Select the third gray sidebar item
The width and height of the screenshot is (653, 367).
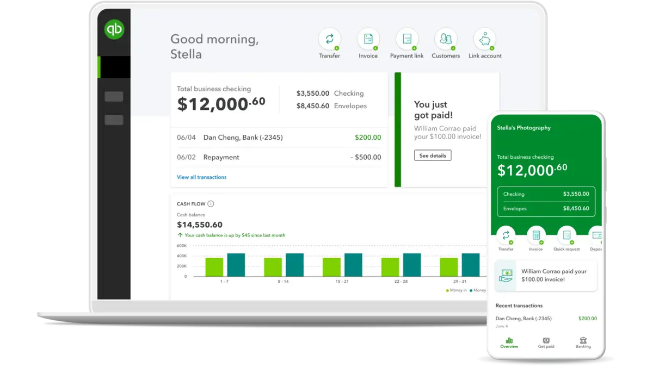pyautogui.click(x=114, y=120)
